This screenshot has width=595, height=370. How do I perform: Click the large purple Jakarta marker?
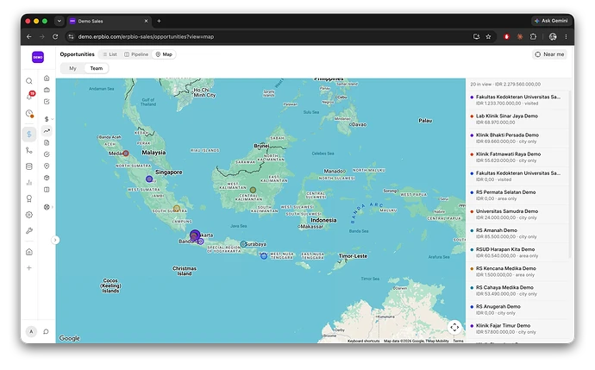(x=195, y=235)
